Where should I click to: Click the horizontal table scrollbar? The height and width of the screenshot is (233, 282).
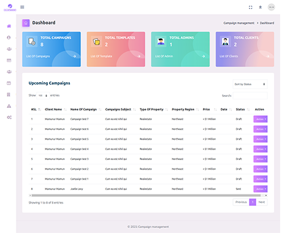click(146, 196)
